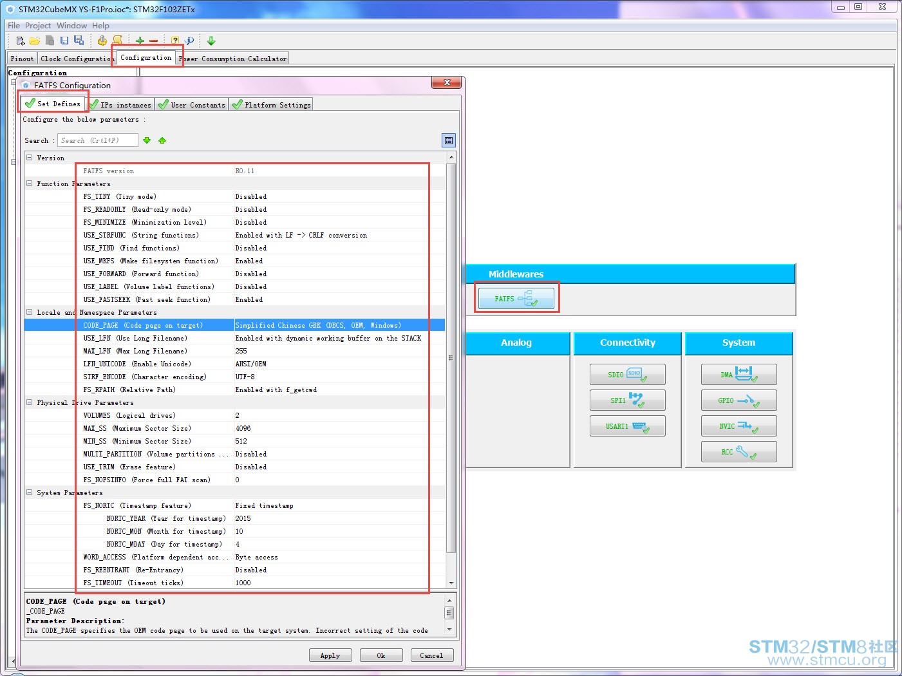Collapse the Version section
Image resolution: width=902 pixels, height=676 pixels.
point(29,157)
